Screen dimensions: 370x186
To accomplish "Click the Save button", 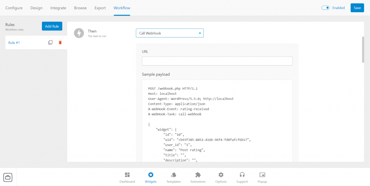I will tap(357, 8).
